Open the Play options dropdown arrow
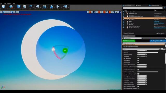Image resolution: width=166 pixels, height=93 pixels. click(x=62, y=7)
